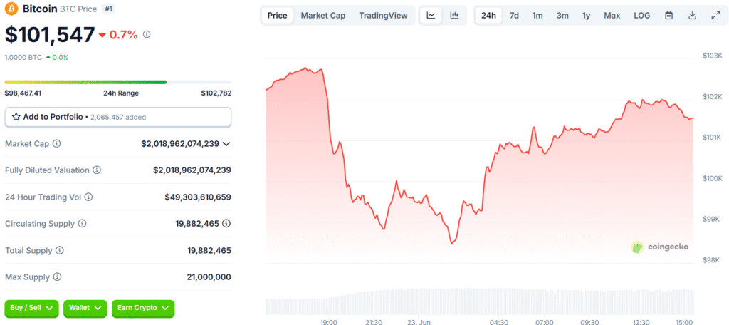This screenshot has width=729, height=325.
Task: Select the Price tab
Action: [278, 16]
